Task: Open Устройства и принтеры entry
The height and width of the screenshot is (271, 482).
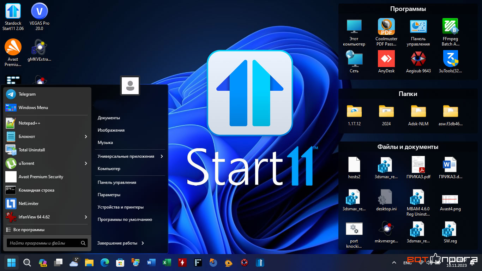Action: (x=121, y=207)
